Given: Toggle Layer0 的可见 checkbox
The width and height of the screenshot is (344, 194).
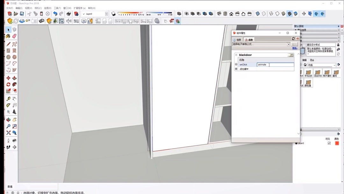Looking at the screenshot, I should (x=329, y=143).
